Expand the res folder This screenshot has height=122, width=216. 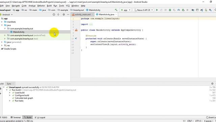click(2, 45)
